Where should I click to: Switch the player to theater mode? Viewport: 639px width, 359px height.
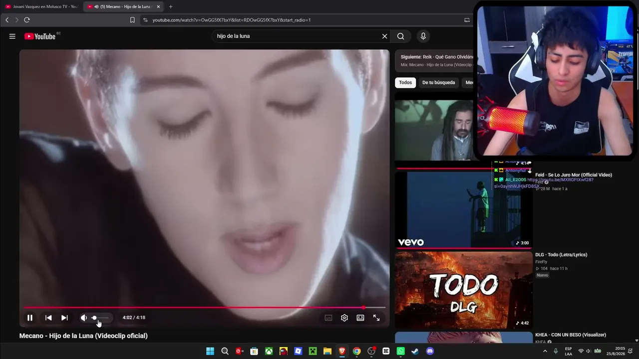[x=360, y=318]
